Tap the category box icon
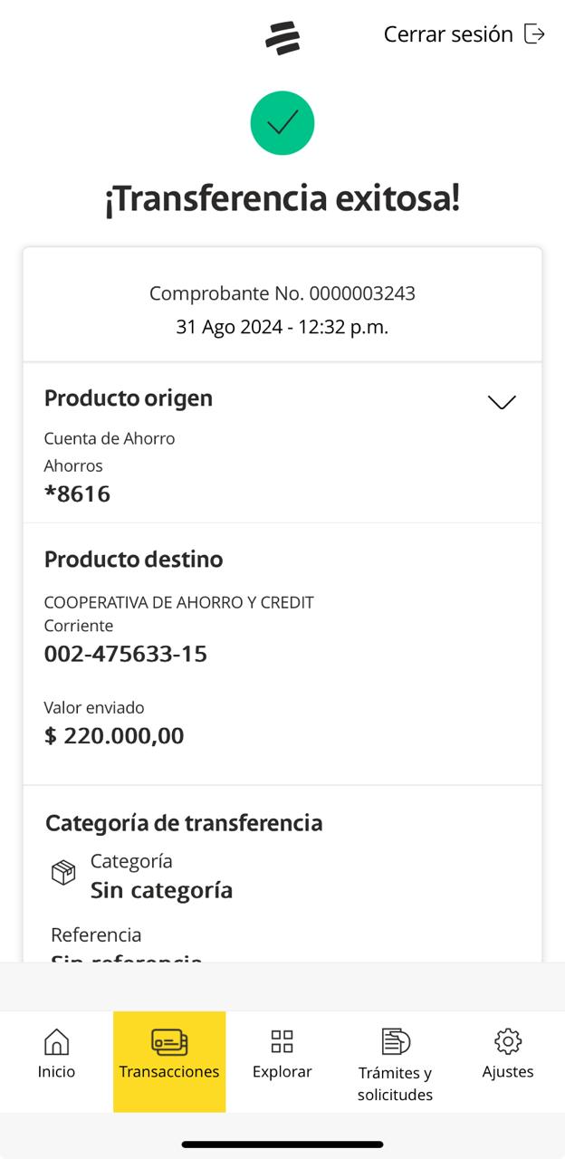 (x=63, y=873)
